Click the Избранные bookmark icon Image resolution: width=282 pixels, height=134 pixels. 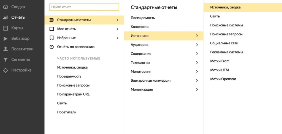(x=51, y=38)
